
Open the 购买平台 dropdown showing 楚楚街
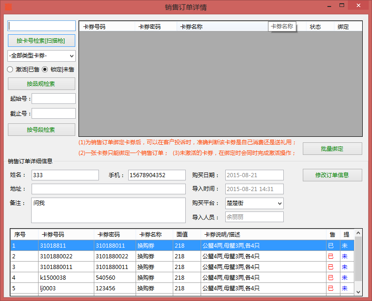tap(255, 203)
